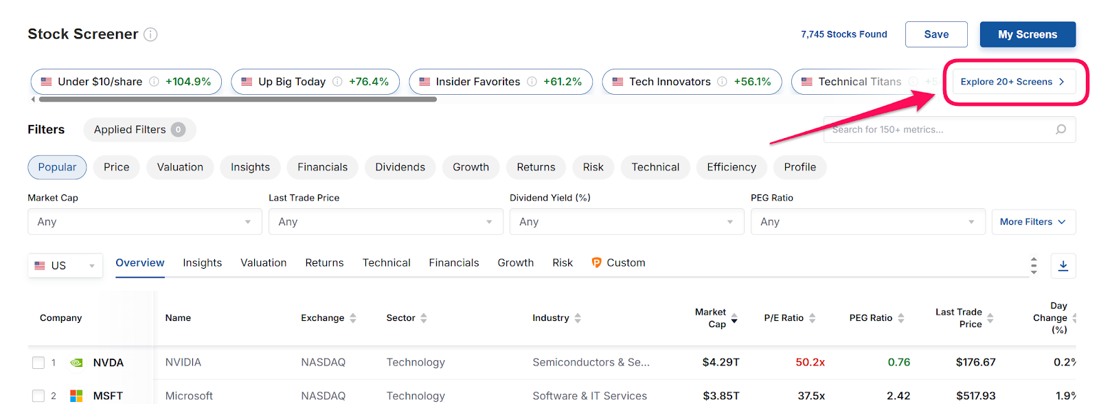Click info icon on Under $10/share screen
This screenshot has height=404, width=1099.
pos(154,82)
